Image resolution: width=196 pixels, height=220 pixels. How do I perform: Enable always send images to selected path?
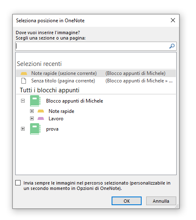[18, 183]
